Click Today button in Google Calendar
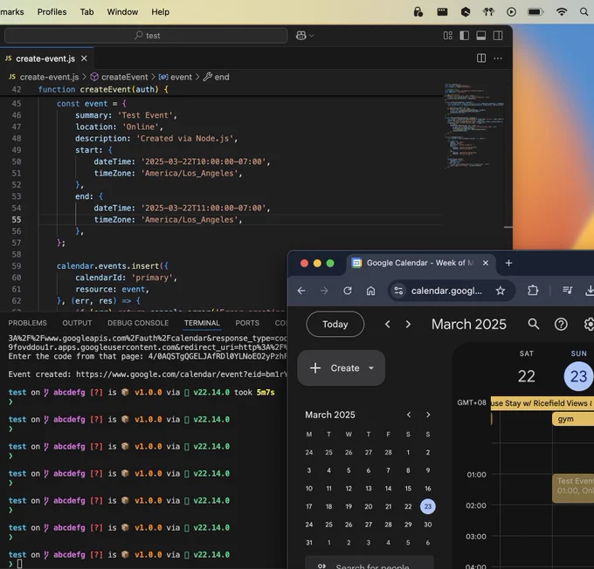Image resolution: width=594 pixels, height=569 pixels. pos(335,324)
